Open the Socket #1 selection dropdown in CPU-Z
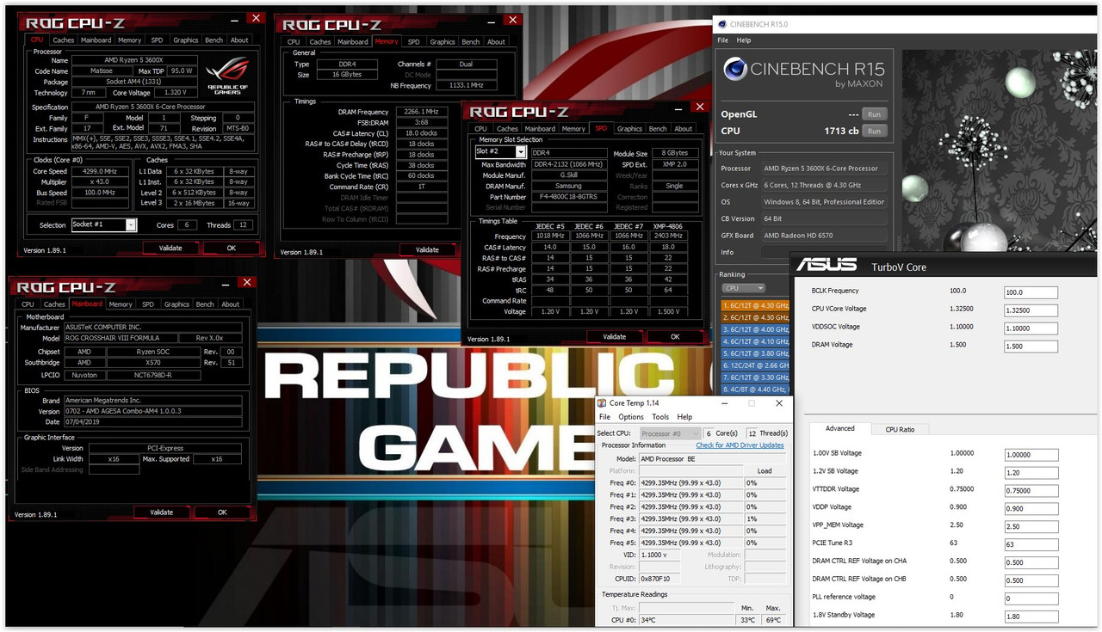 coord(131,225)
